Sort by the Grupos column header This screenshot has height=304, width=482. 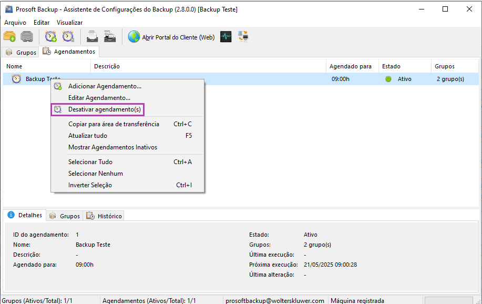click(x=455, y=66)
